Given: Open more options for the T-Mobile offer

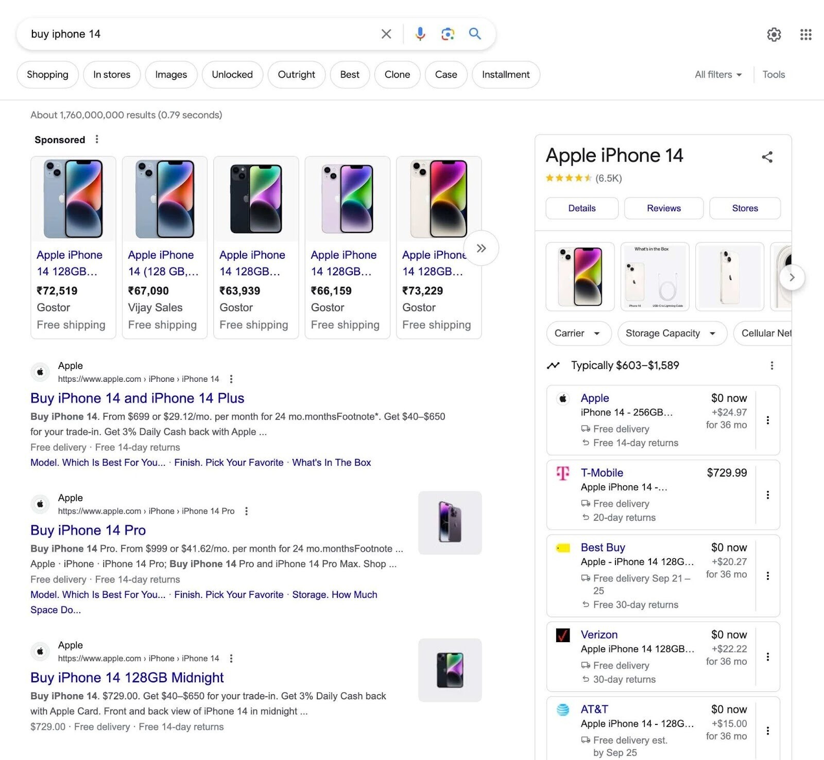Looking at the screenshot, I should (x=768, y=495).
